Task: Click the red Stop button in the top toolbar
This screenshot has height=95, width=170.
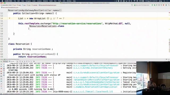Action: [x=164, y=5]
